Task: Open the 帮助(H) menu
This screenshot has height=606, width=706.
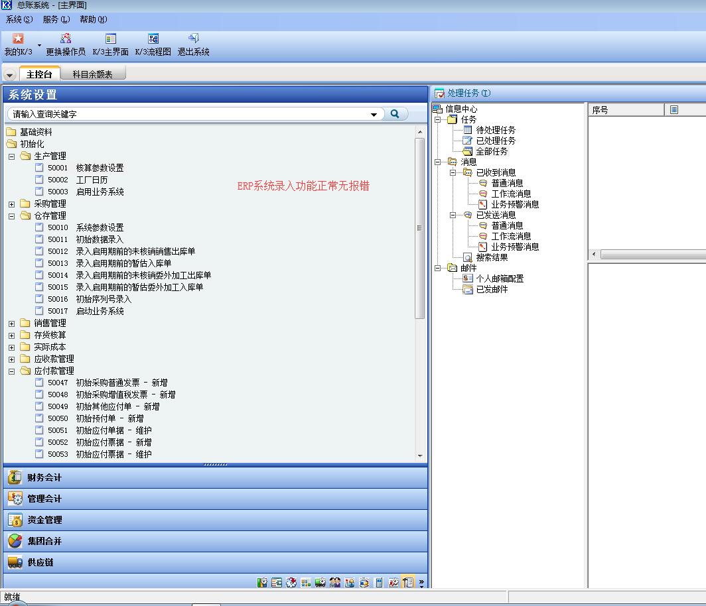Action: [93, 19]
